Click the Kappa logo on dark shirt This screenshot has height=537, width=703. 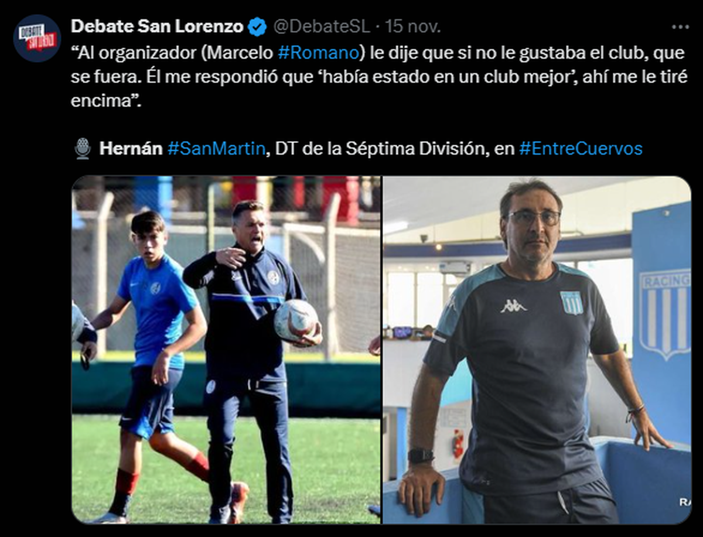513,306
